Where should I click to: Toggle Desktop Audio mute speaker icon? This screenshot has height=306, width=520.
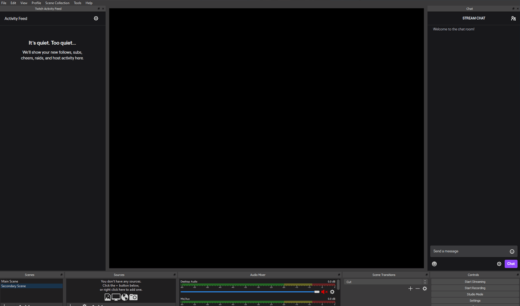coord(325,292)
